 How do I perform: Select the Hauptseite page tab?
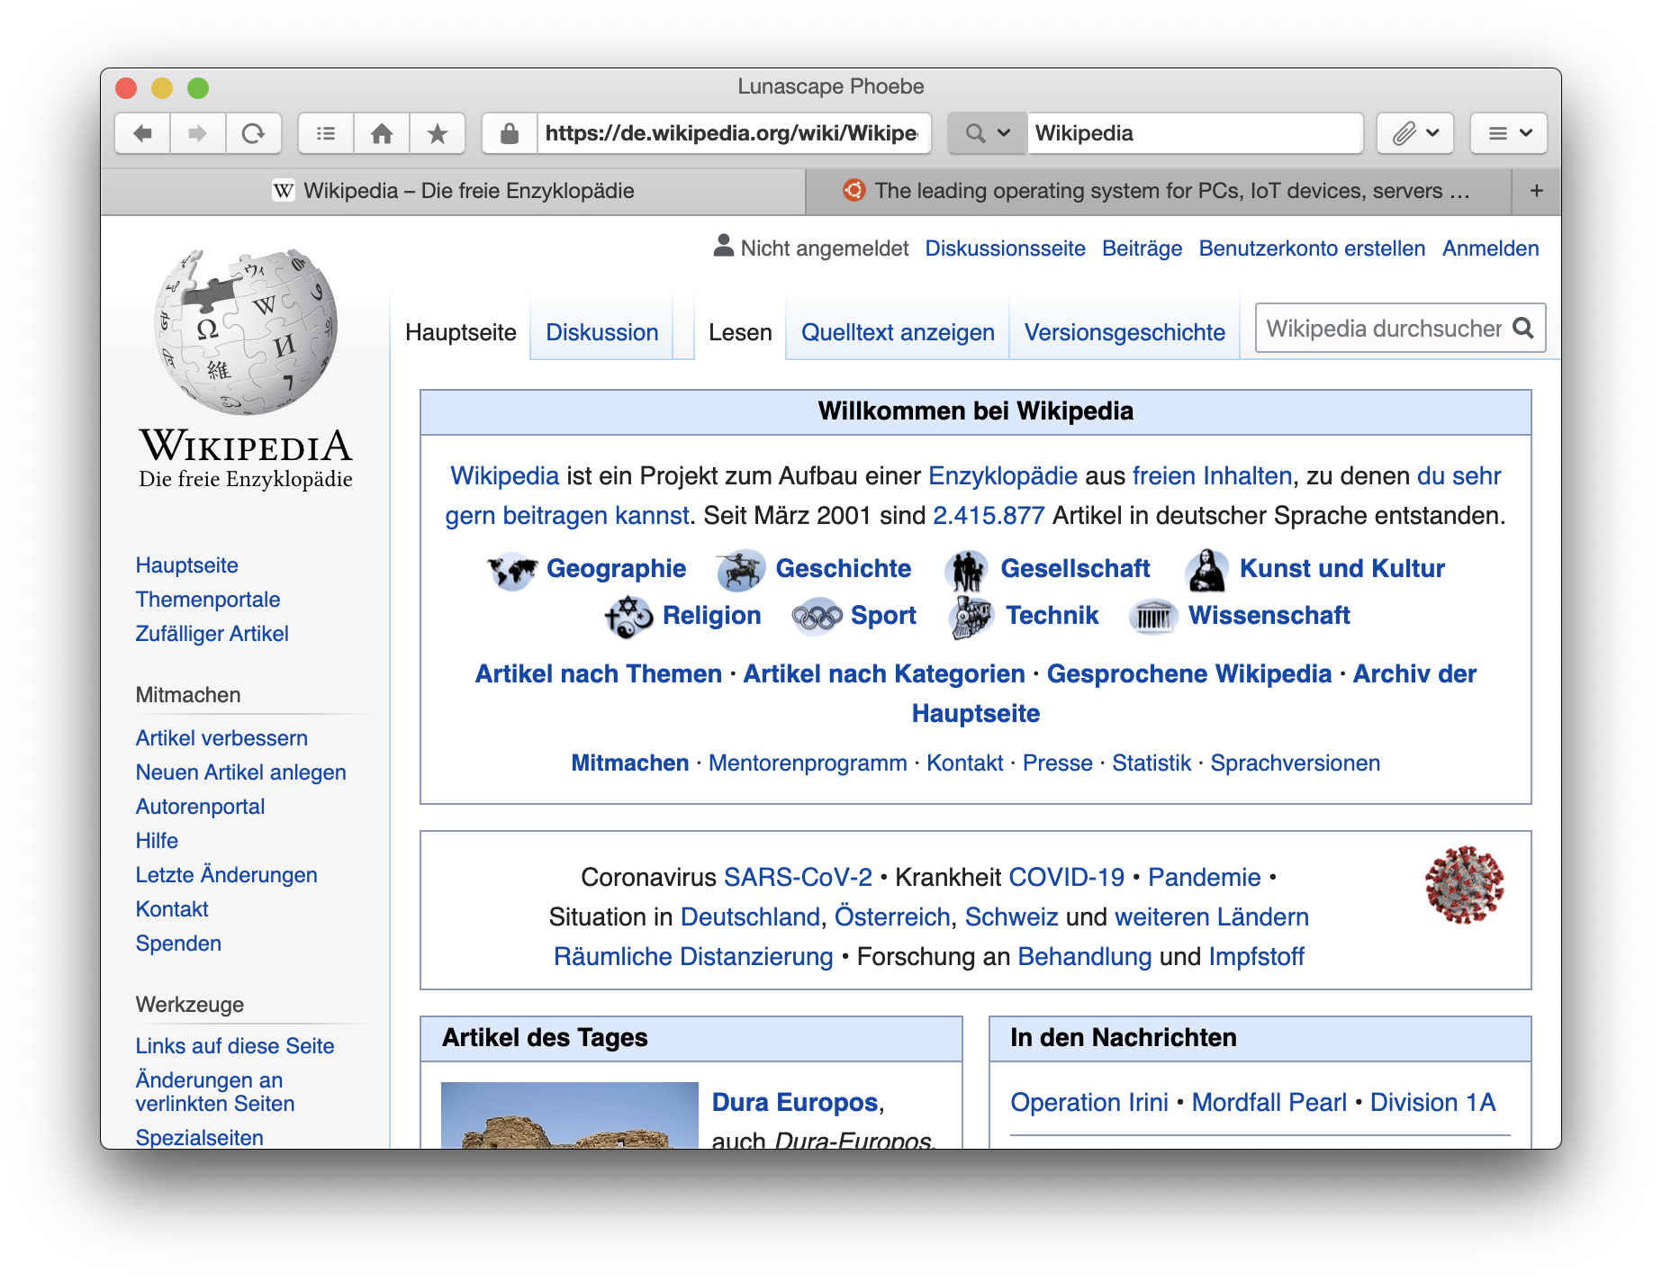(461, 332)
